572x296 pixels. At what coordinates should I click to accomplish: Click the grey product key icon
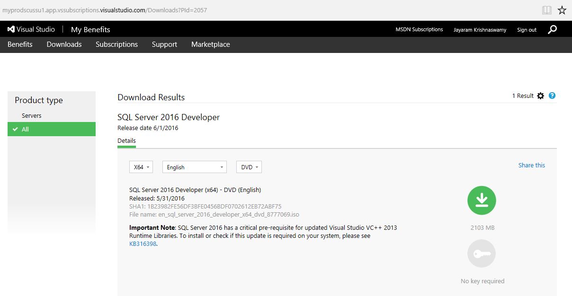click(x=482, y=254)
